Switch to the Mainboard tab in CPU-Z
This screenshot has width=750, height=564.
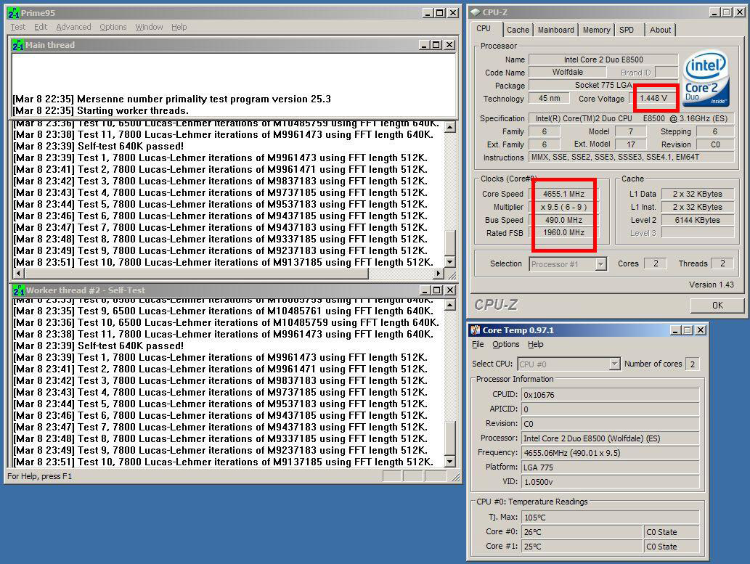tap(556, 30)
